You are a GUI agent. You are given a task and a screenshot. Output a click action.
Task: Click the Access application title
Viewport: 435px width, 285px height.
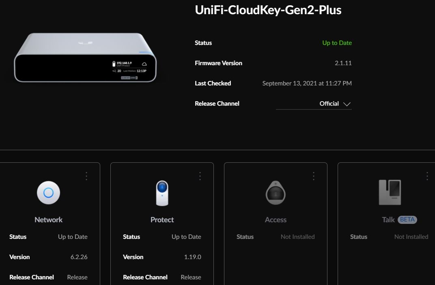(276, 220)
